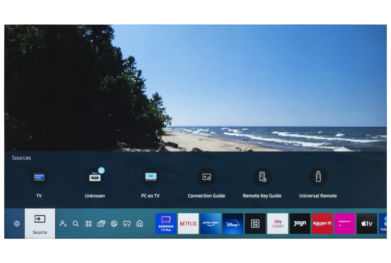The height and width of the screenshot is (263, 391).
Task: Select PC on TV source
Action: pos(151,177)
